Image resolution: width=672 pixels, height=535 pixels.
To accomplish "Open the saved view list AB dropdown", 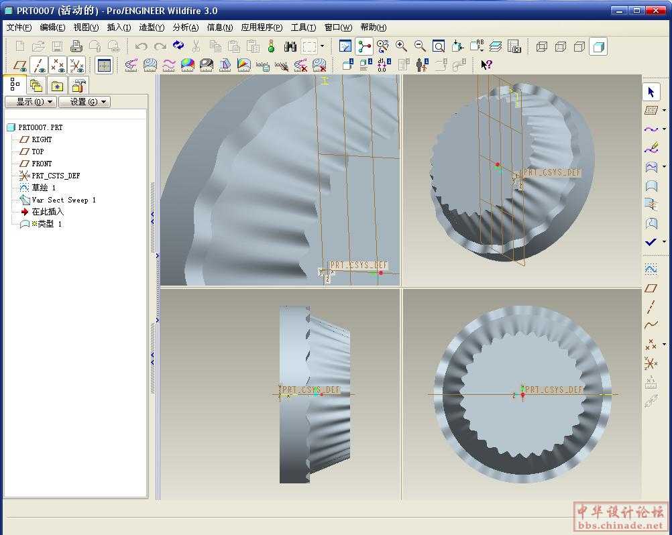I will coord(477,46).
